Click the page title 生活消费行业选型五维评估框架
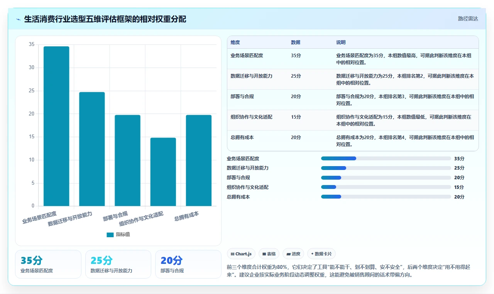The width and height of the screenshot is (494, 294). [x=105, y=19]
